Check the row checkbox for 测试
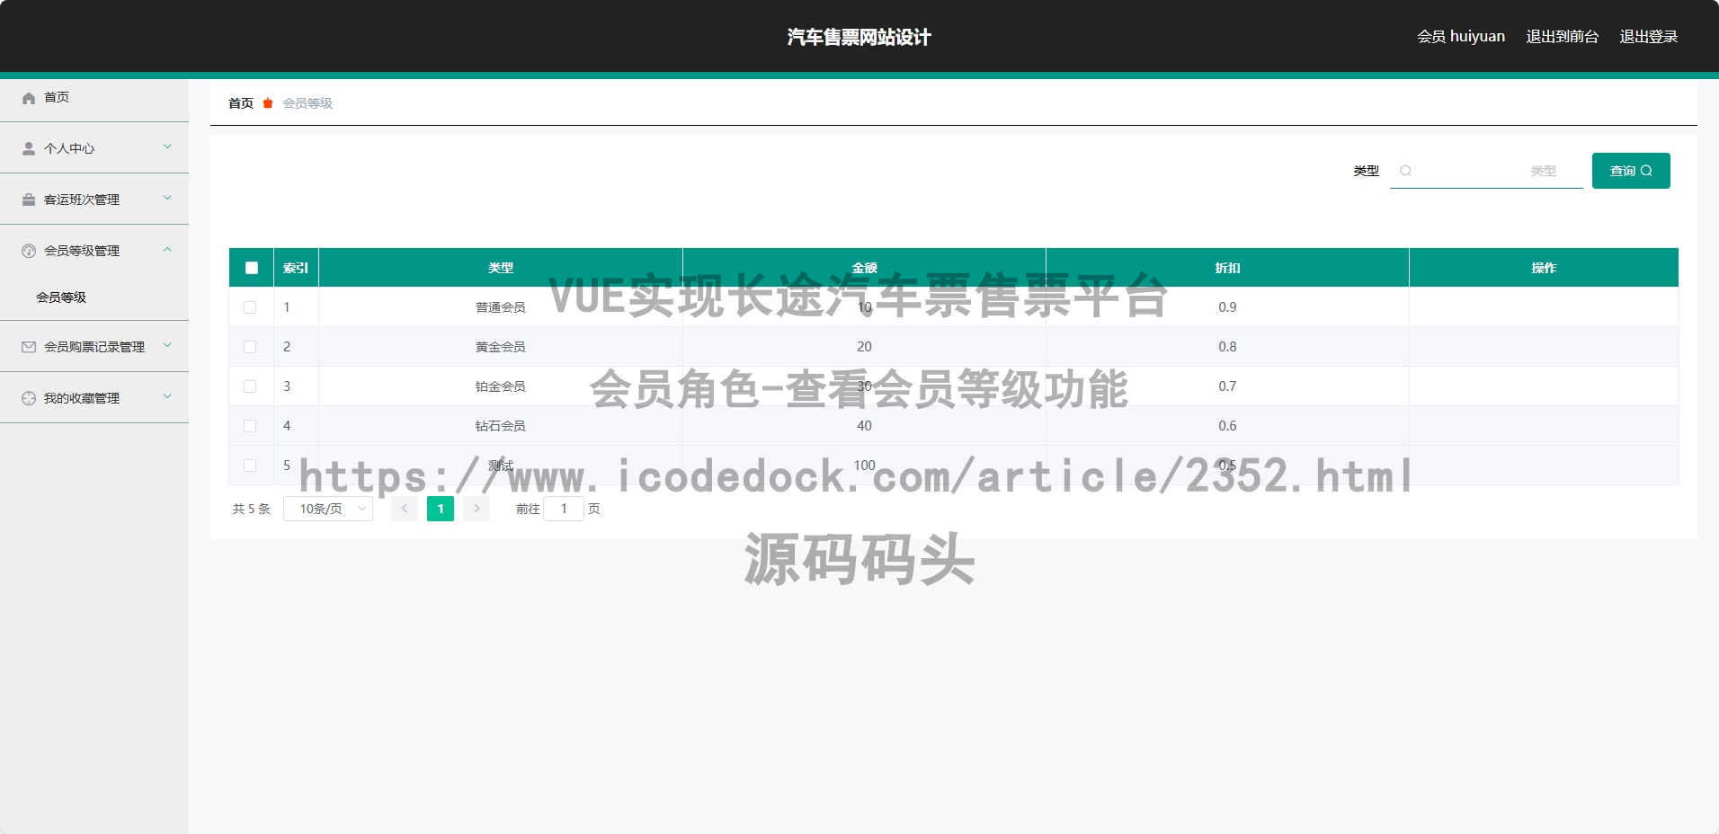Viewport: 1719px width, 834px height. point(250,466)
